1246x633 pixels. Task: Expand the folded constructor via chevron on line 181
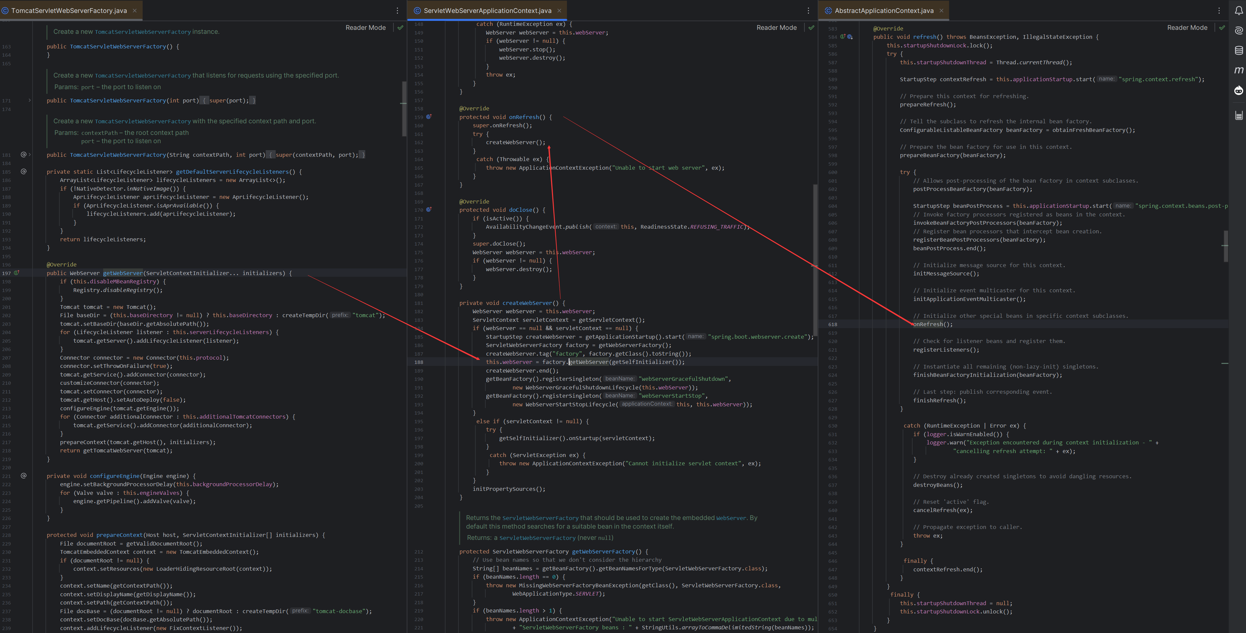point(30,155)
